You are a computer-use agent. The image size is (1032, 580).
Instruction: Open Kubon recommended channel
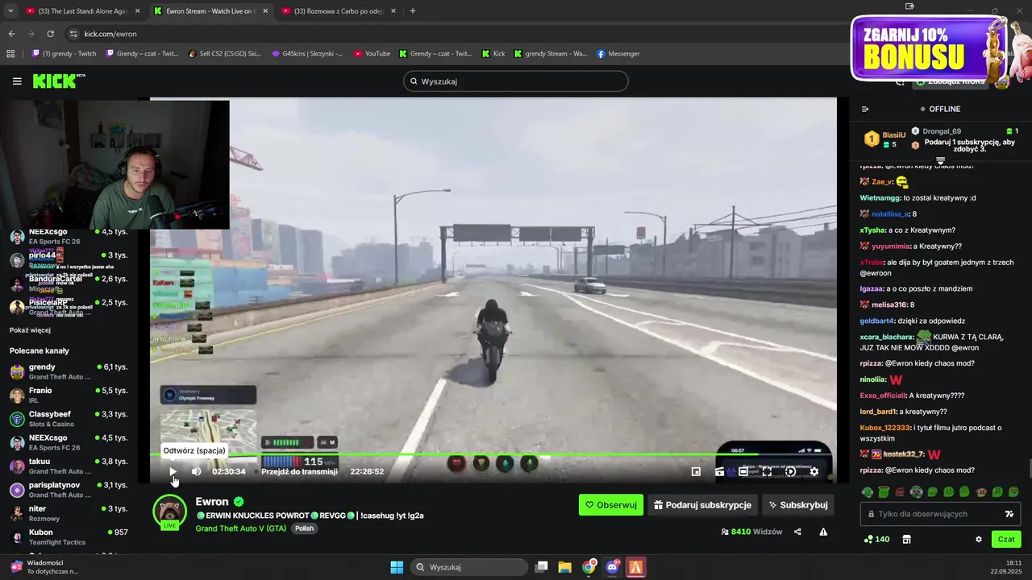coord(69,536)
